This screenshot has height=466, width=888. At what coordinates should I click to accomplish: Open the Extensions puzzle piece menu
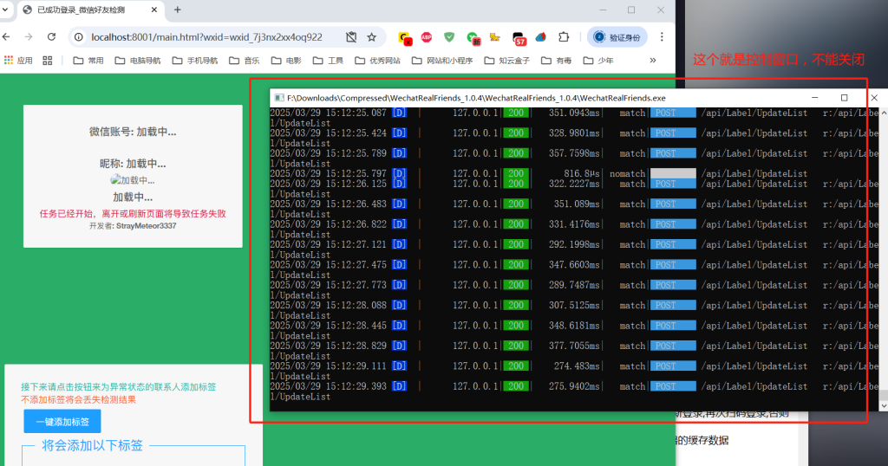coord(564,37)
